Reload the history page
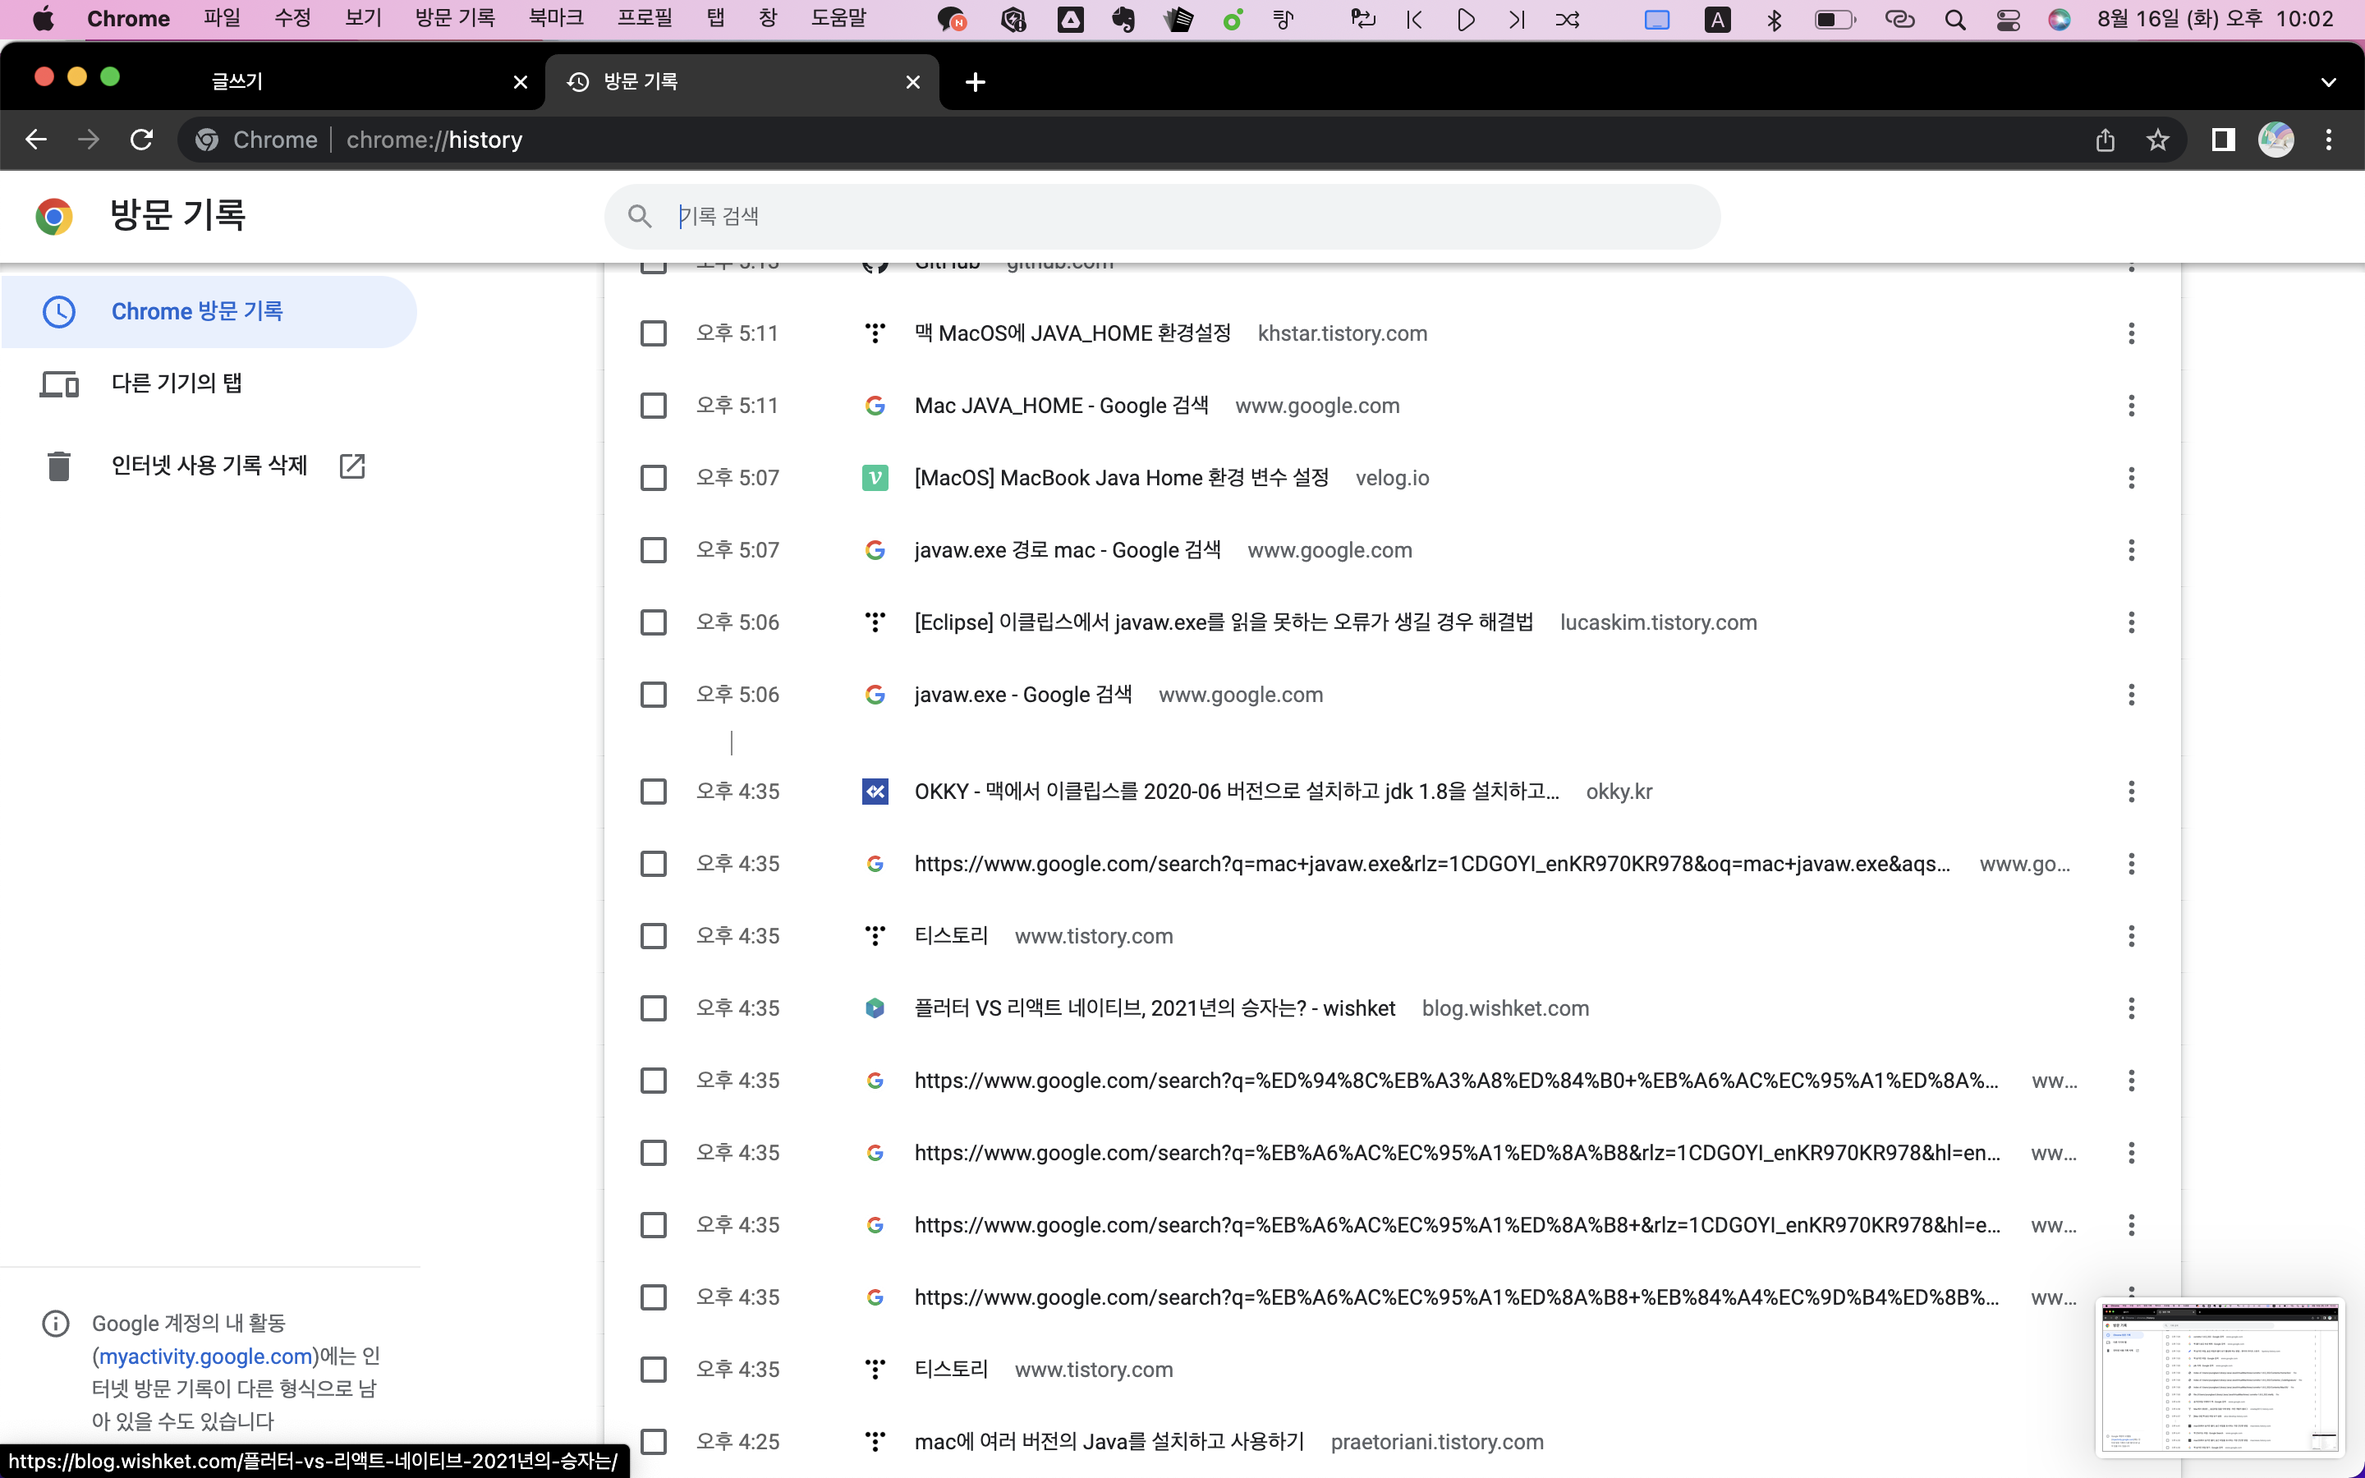 click(x=142, y=140)
